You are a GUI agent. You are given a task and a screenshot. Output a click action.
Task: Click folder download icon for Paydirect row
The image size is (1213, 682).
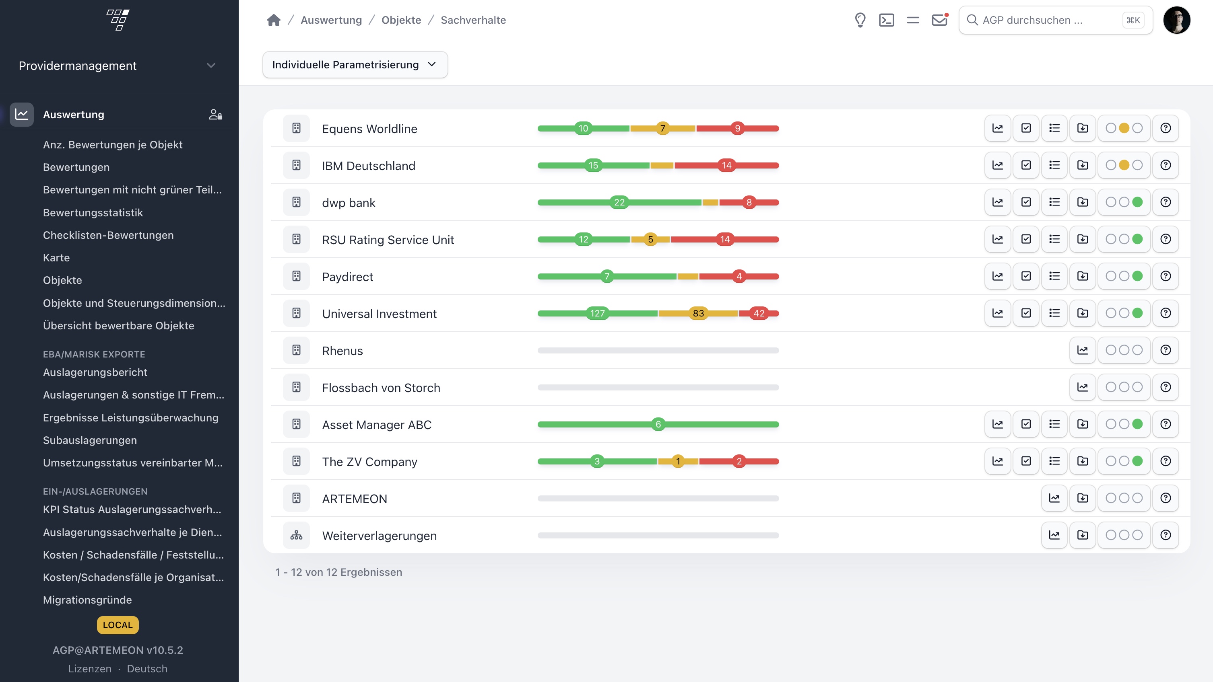point(1083,276)
